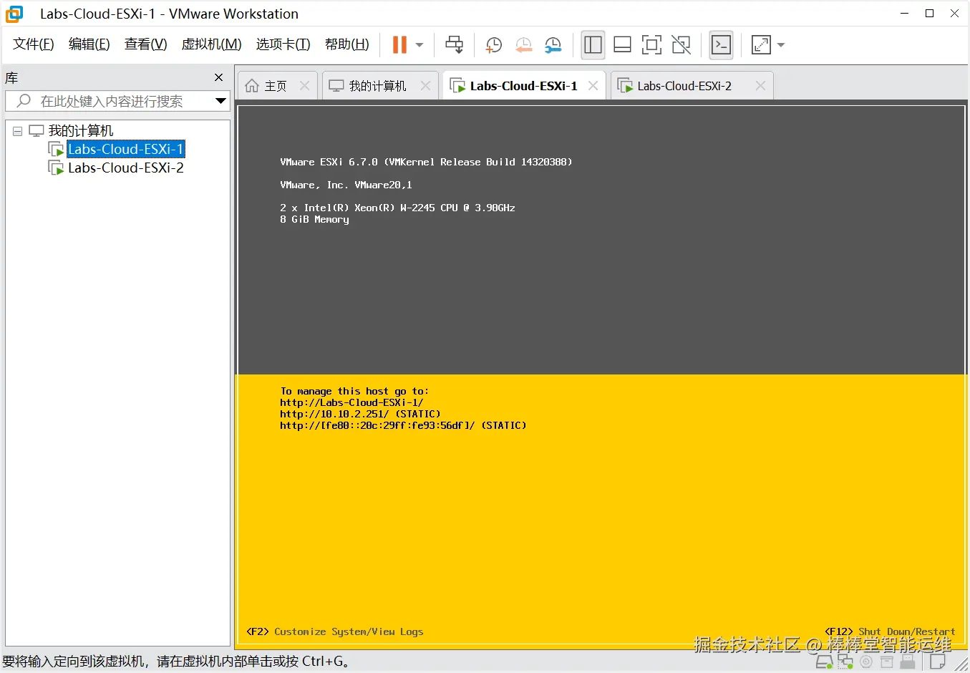Select Labs-Cloud-ESXi-2 in the library tree

[x=126, y=168]
